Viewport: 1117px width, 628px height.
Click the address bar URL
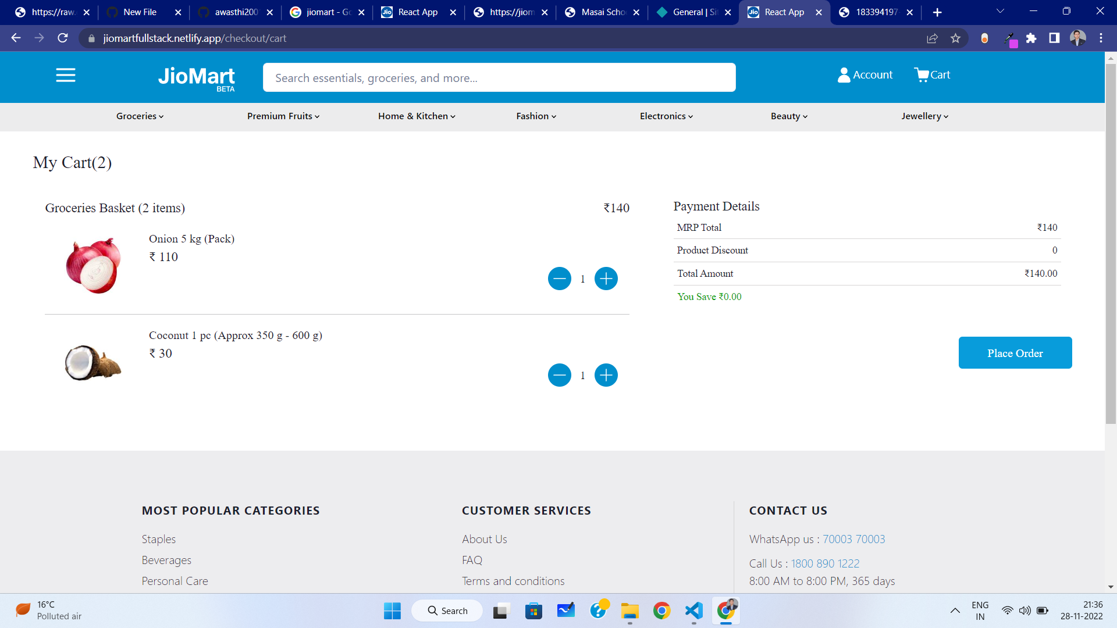[x=194, y=38]
